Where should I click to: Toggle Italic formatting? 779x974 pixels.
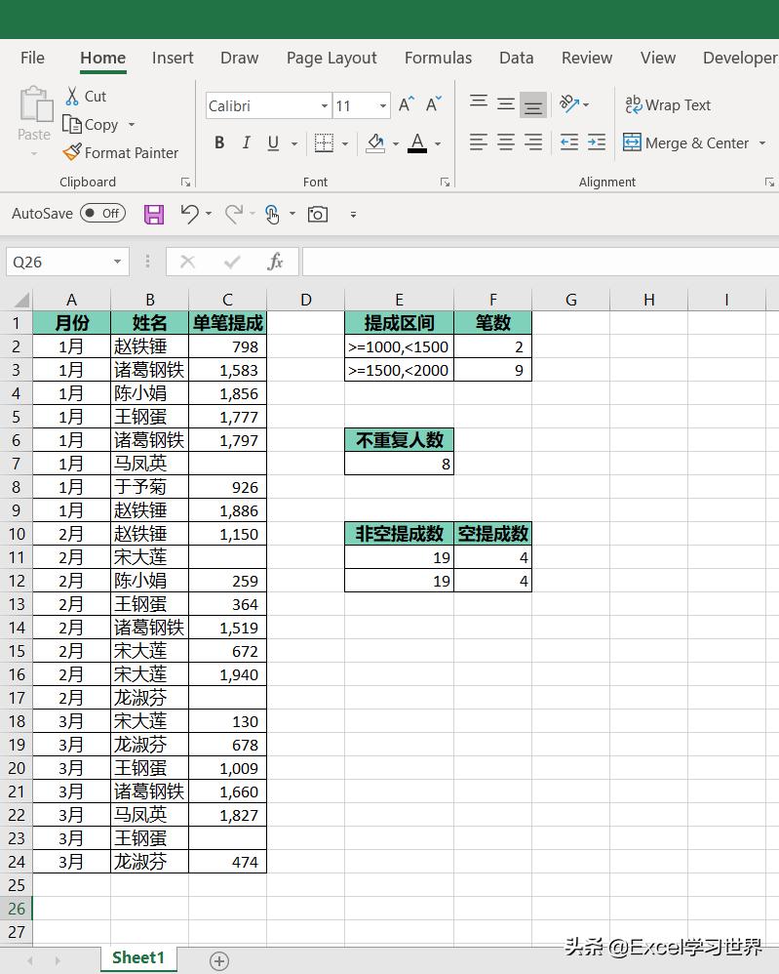pos(247,142)
